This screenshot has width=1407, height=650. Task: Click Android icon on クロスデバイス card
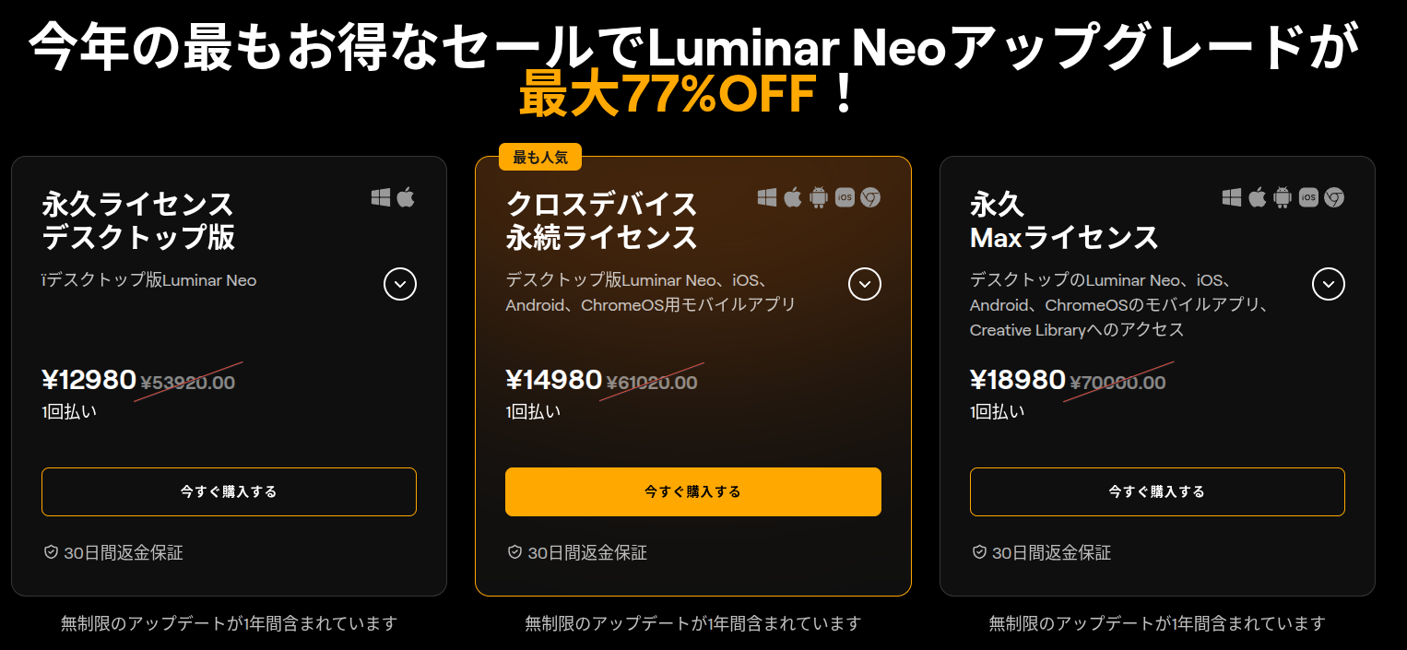819,197
